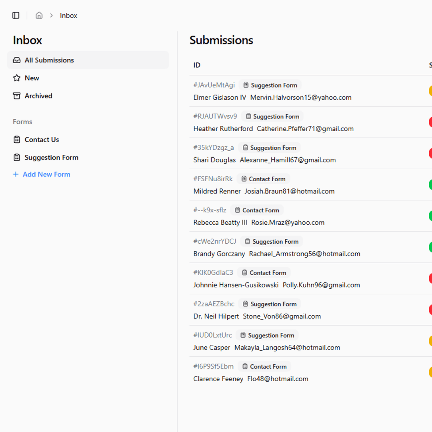Click the Suggestion Form sidebar clipboard icon
Screen dimensions: 432x432
click(17, 158)
